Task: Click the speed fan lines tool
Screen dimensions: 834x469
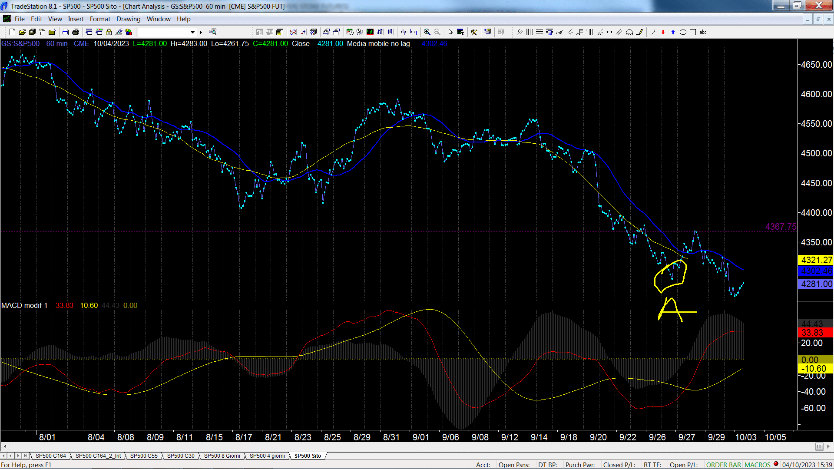Action: tap(599, 32)
